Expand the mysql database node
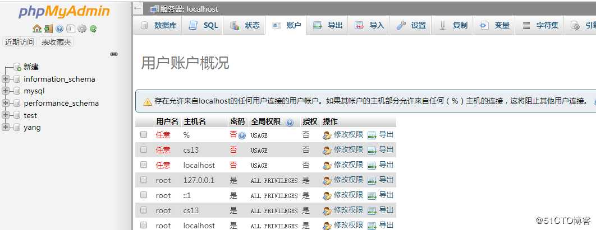Image resolution: width=596 pixels, height=230 pixels. pos(5,91)
